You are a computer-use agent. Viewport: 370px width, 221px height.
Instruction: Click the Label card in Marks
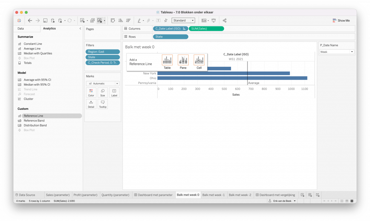[114, 92]
